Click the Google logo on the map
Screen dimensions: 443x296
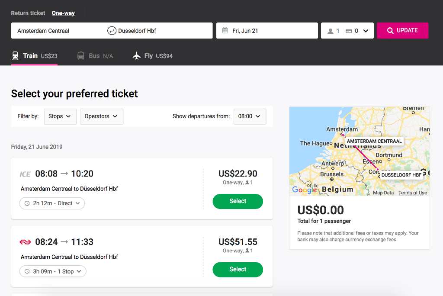(x=305, y=190)
